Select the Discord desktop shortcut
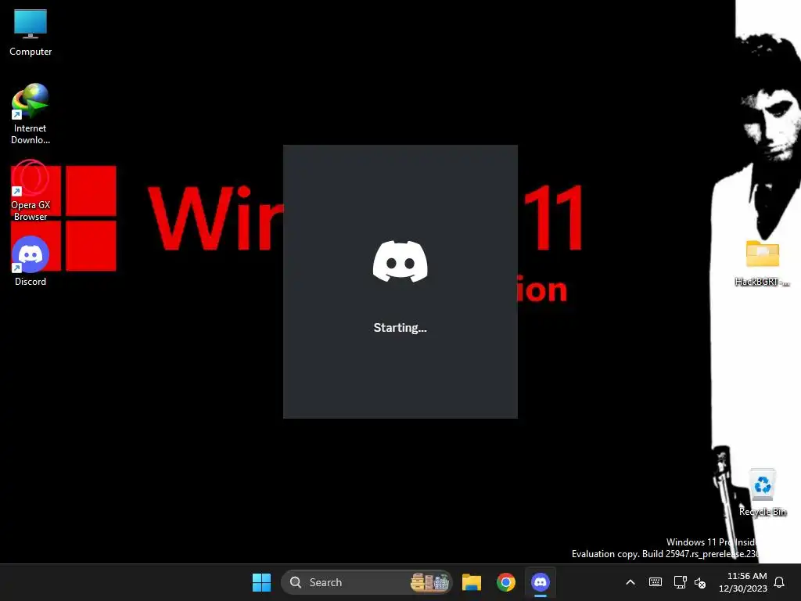Image resolution: width=801 pixels, height=601 pixels. pos(31,261)
